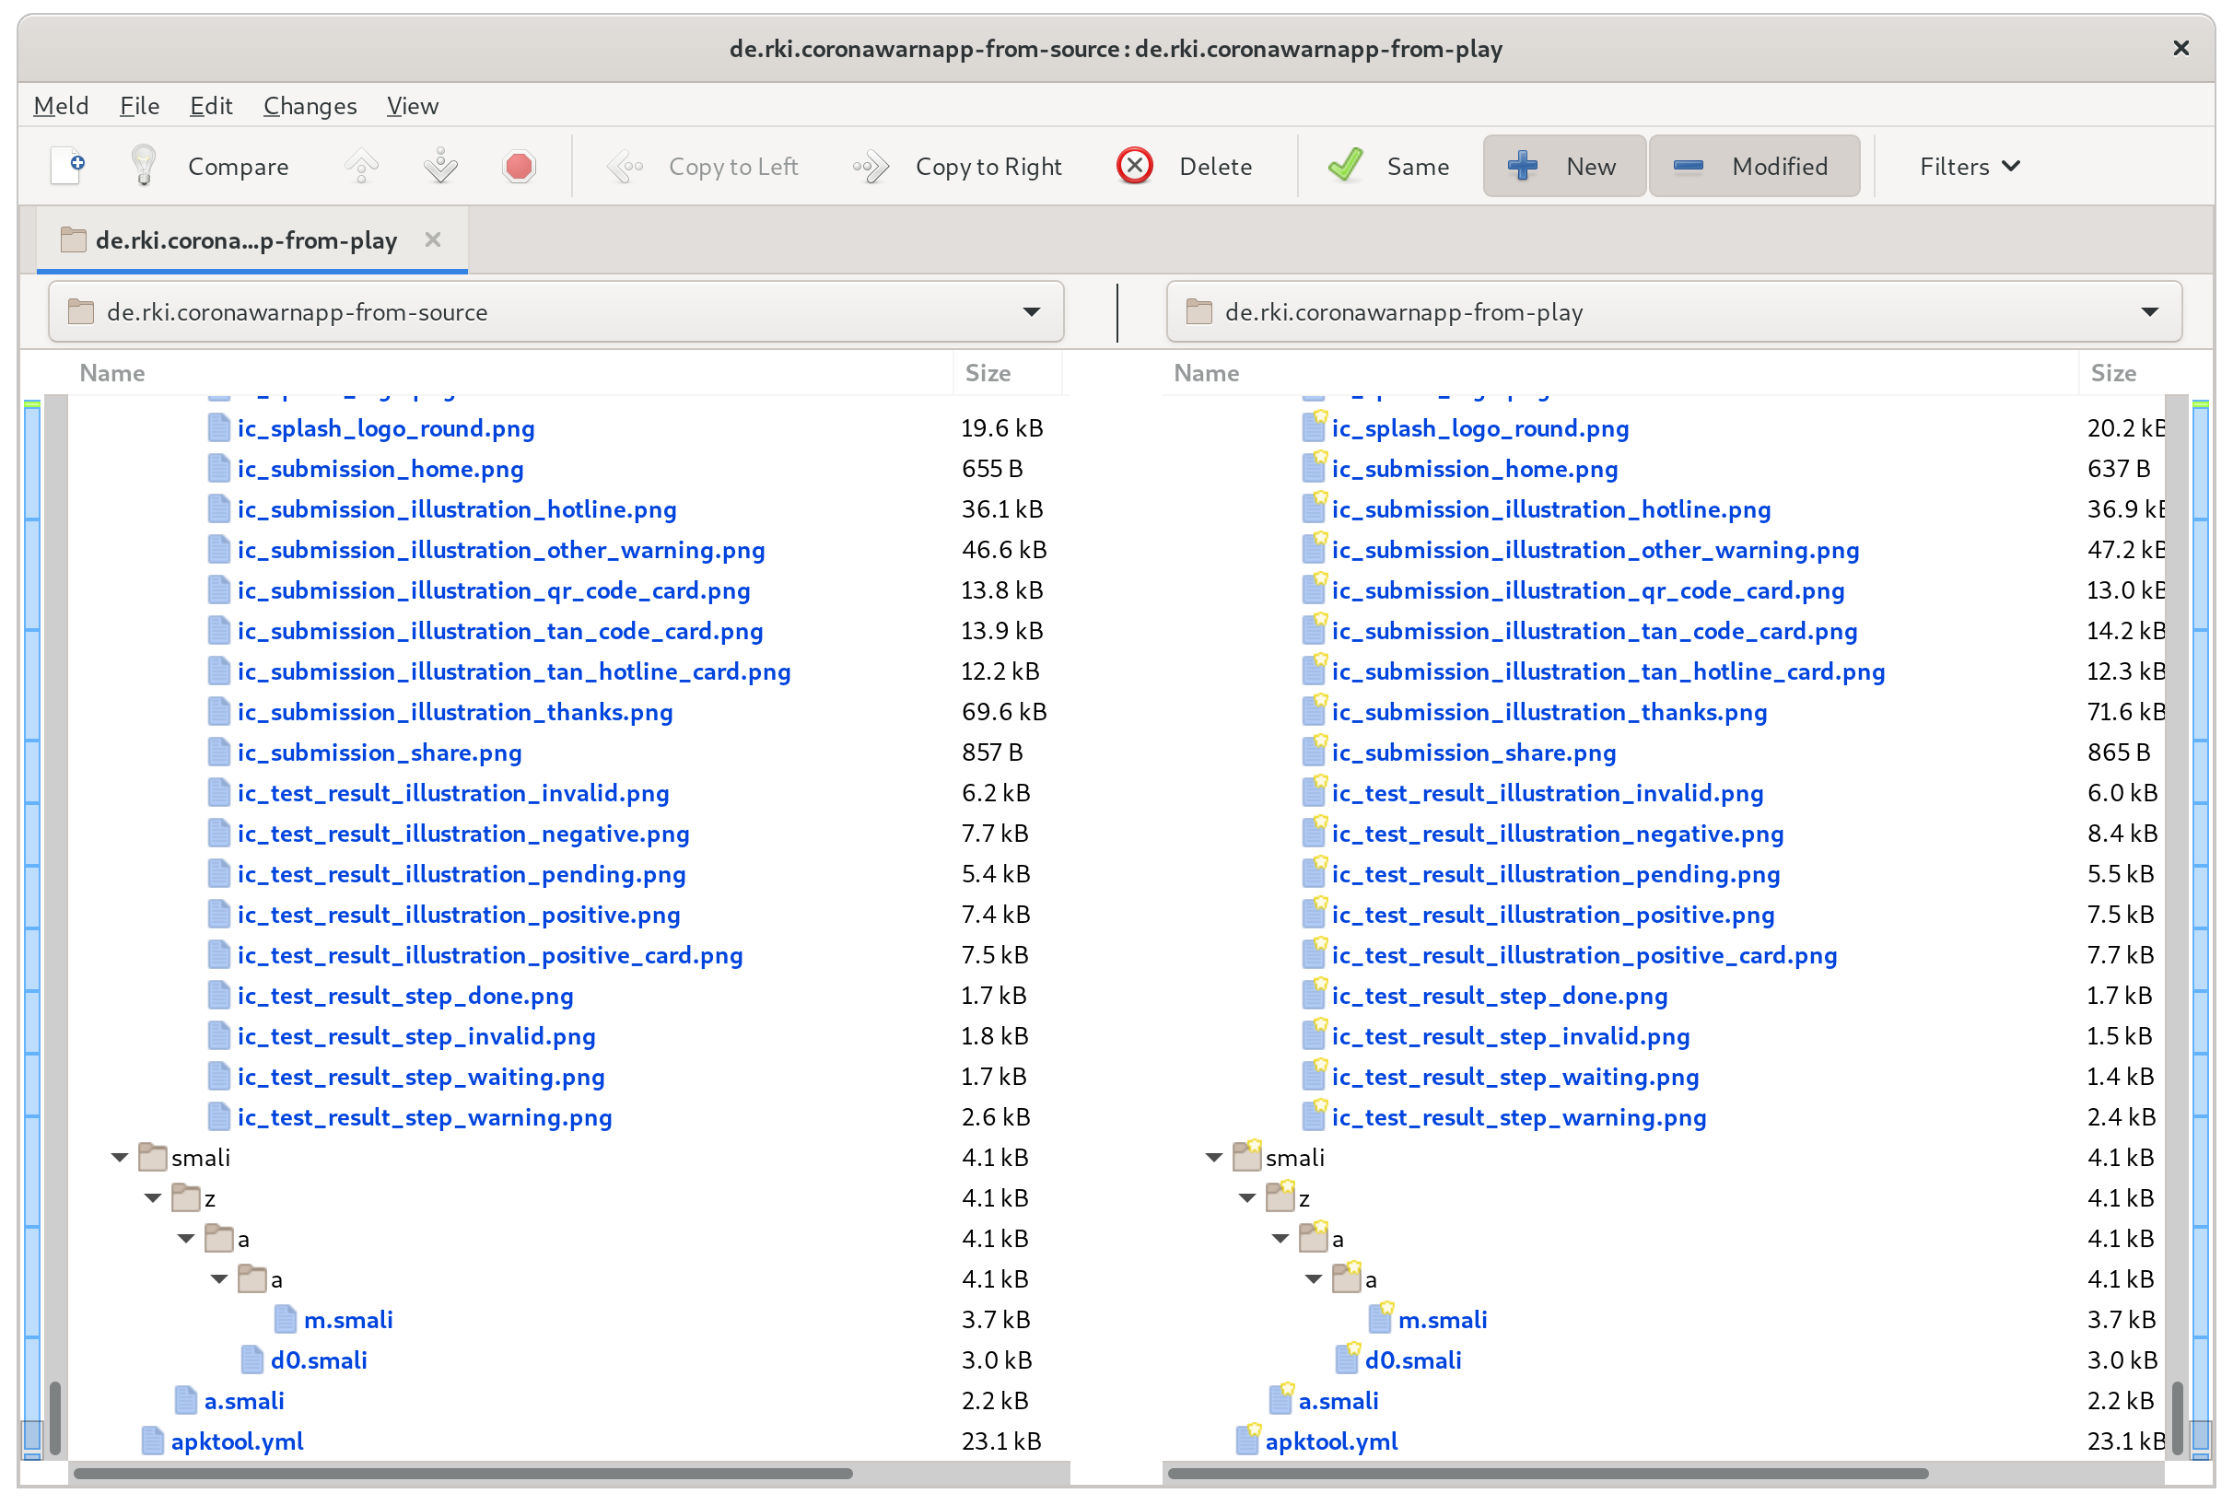The image size is (2233, 1505).
Task: Open the View menu
Action: [412, 106]
